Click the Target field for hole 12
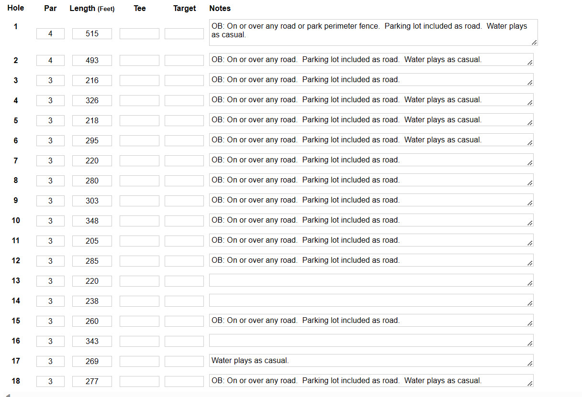The width and height of the screenshot is (582, 397). [184, 261]
